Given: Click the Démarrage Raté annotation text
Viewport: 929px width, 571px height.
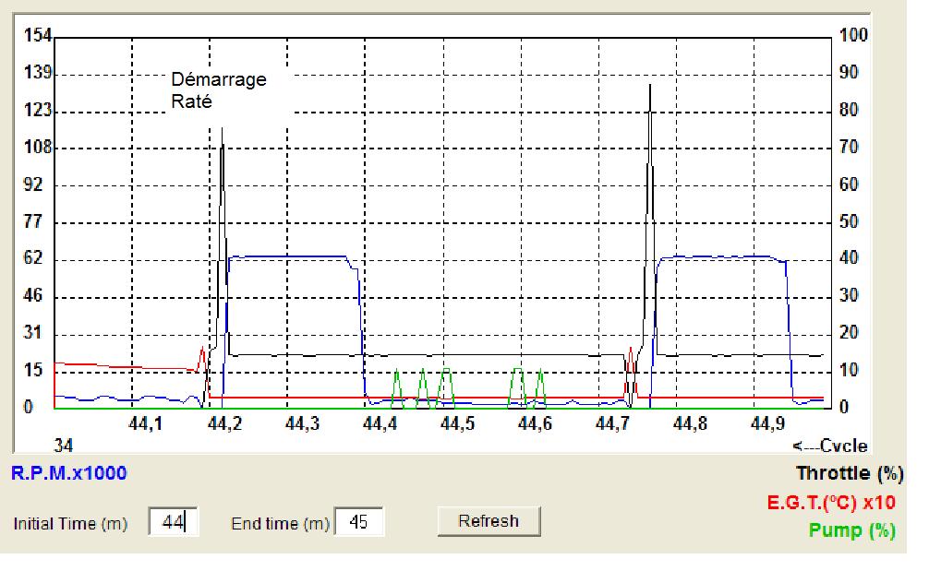Looking at the screenshot, I should pyautogui.click(x=218, y=90).
